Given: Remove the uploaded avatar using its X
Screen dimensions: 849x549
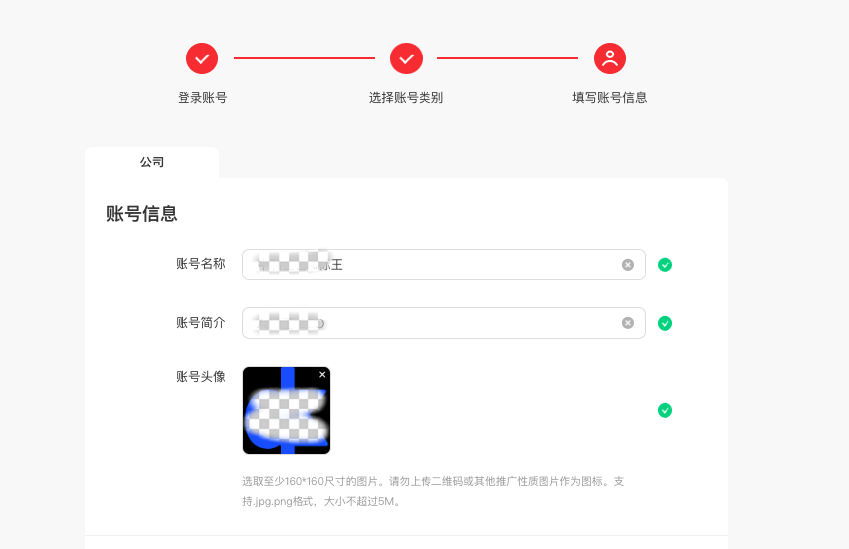Looking at the screenshot, I should tap(322, 375).
